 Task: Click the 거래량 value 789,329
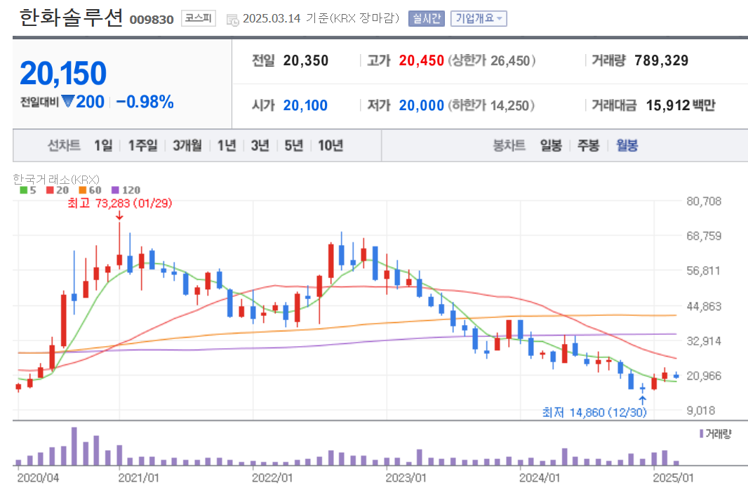point(661,60)
